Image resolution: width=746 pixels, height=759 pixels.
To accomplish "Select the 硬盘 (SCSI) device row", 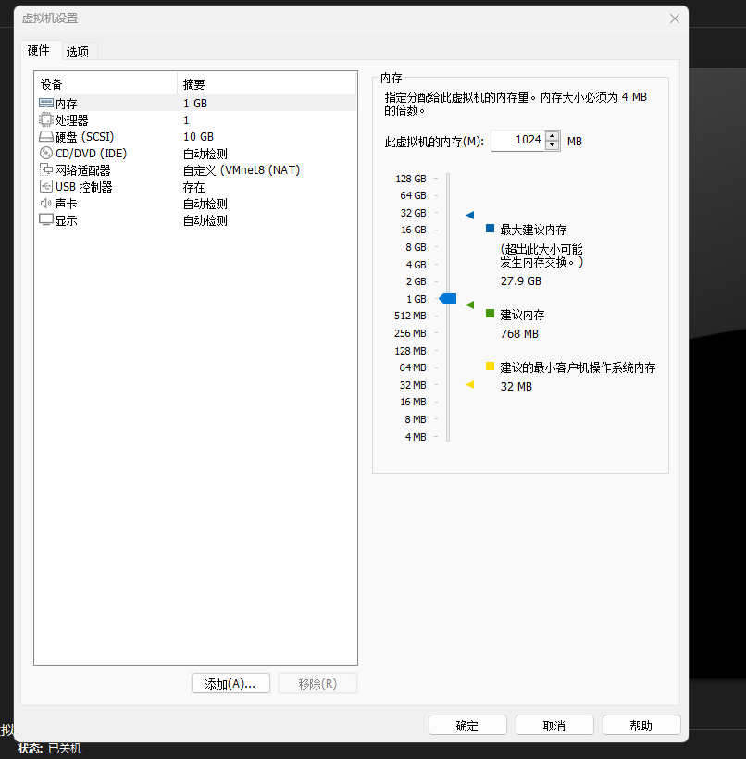I will click(195, 136).
